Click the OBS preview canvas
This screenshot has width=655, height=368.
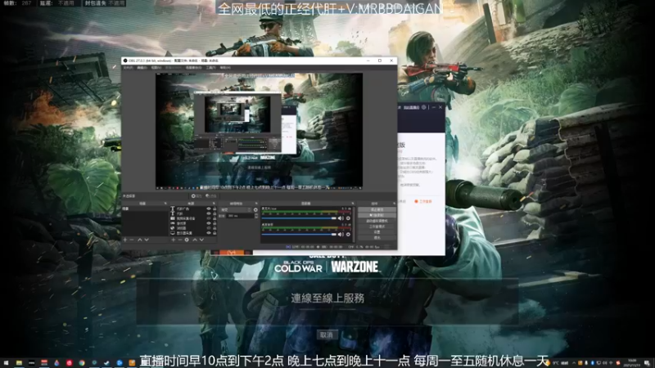click(259, 131)
